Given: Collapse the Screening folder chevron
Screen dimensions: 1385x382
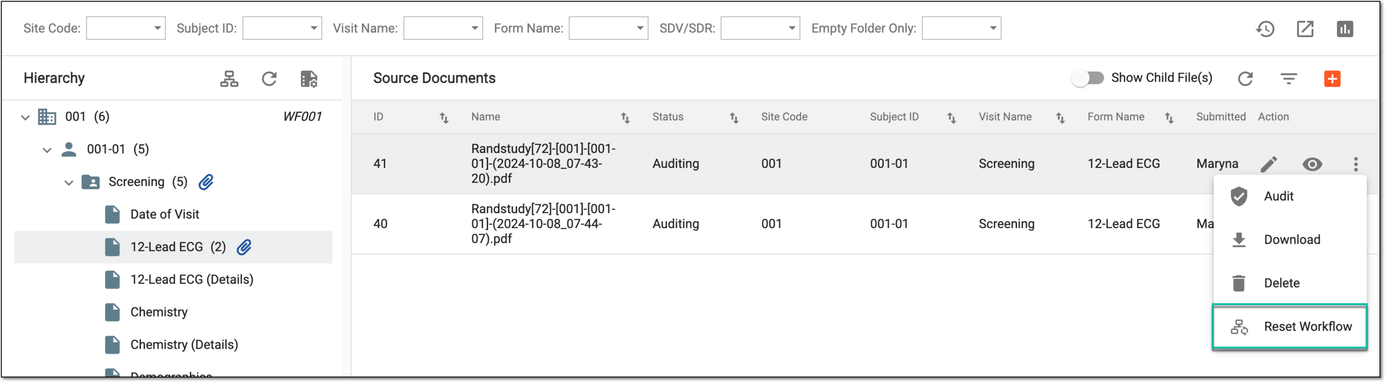Looking at the screenshot, I should 69,183.
